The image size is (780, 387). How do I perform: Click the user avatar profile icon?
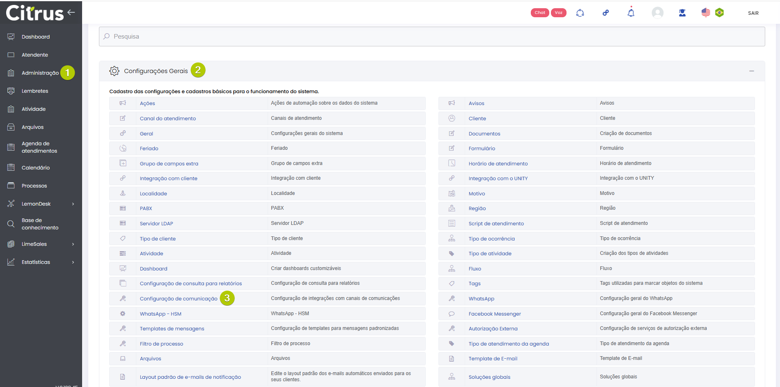click(x=657, y=13)
